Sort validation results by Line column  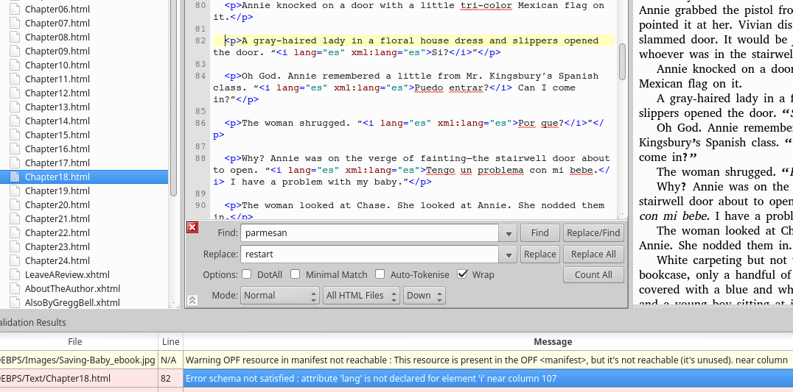(170, 341)
